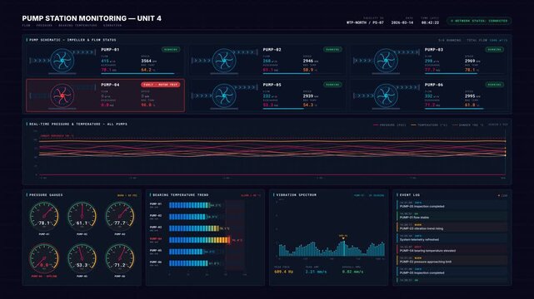Click the Event Log panel header
The image size is (534, 299).
(x=410, y=195)
